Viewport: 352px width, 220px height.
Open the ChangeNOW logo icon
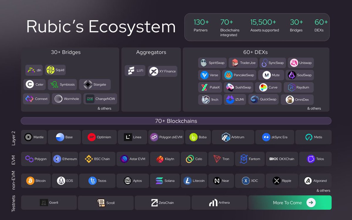point(90,99)
